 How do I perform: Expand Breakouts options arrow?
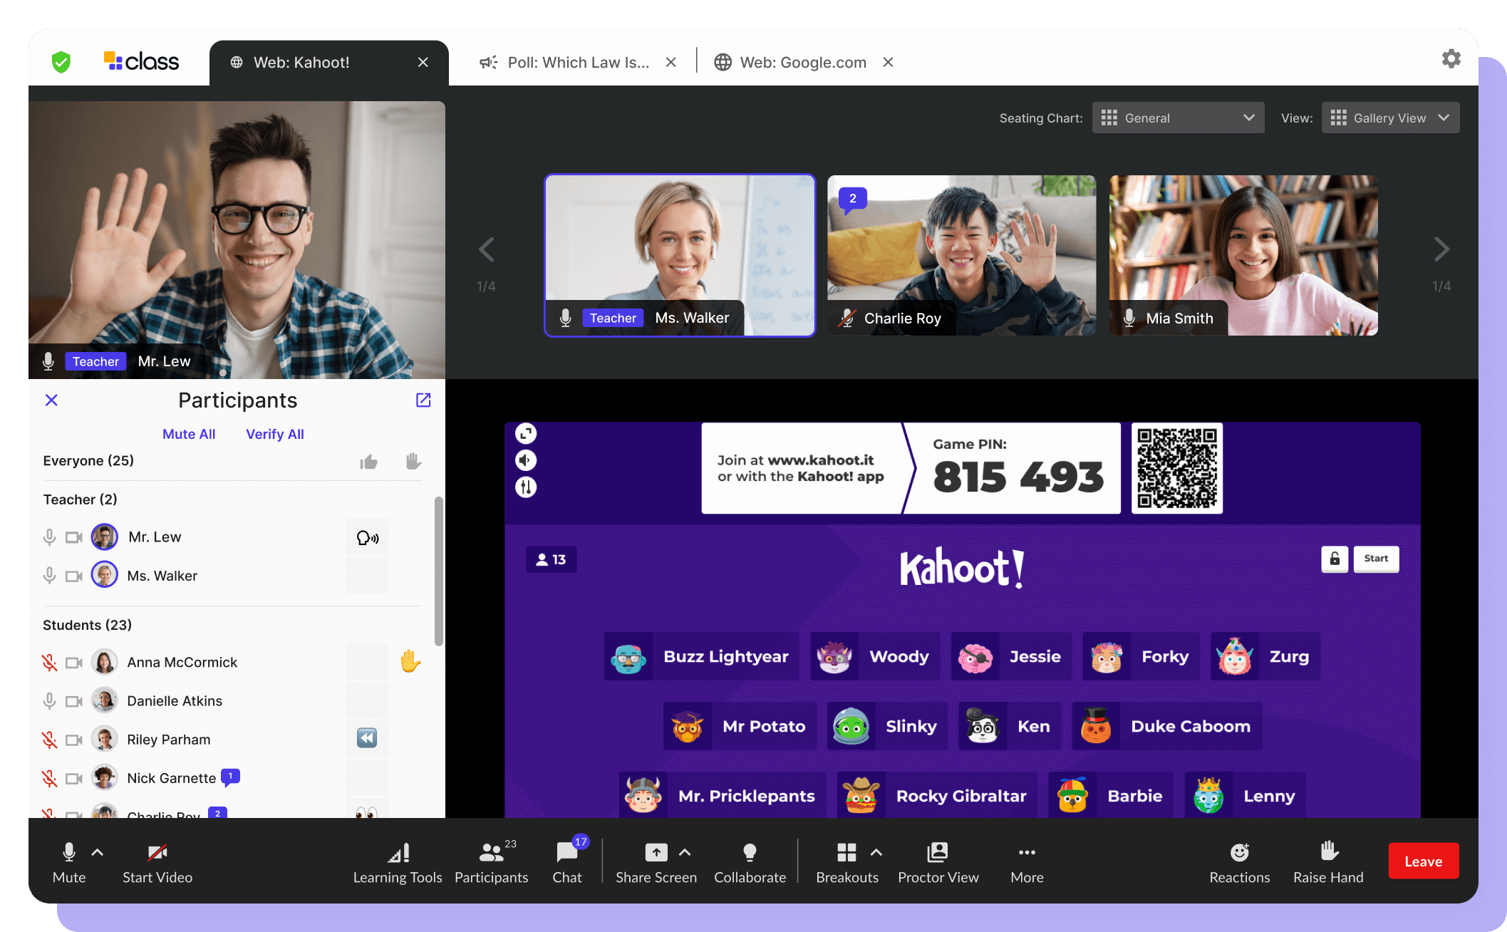(x=876, y=852)
